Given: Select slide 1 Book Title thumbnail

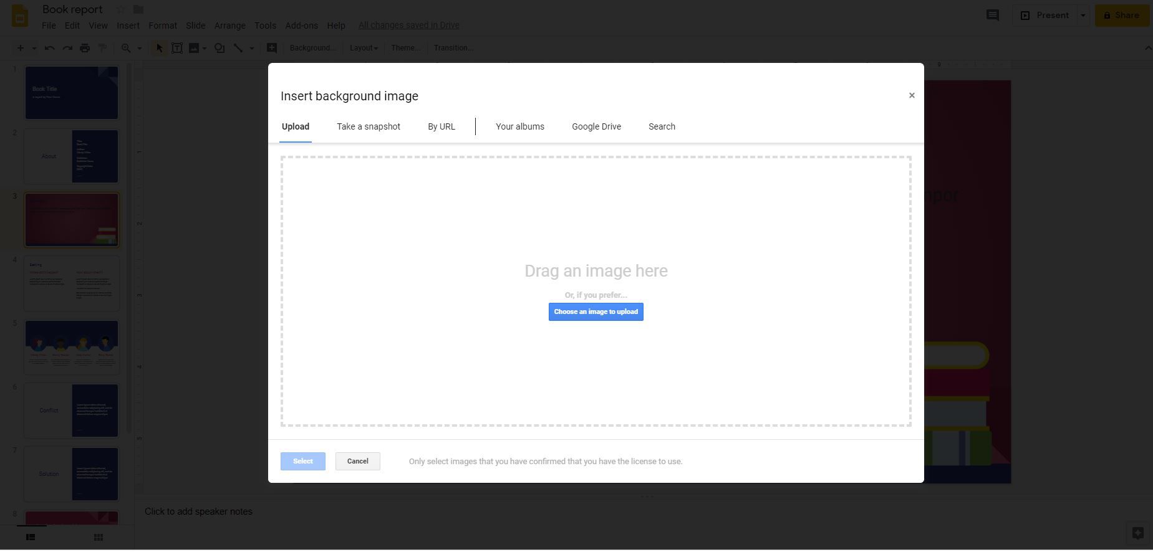Looking at the screenshot, I should (72, 93).
